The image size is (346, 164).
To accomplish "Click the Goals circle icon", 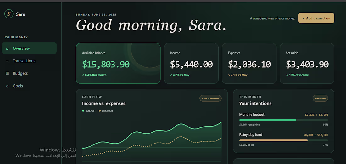I will coord(7,86).
